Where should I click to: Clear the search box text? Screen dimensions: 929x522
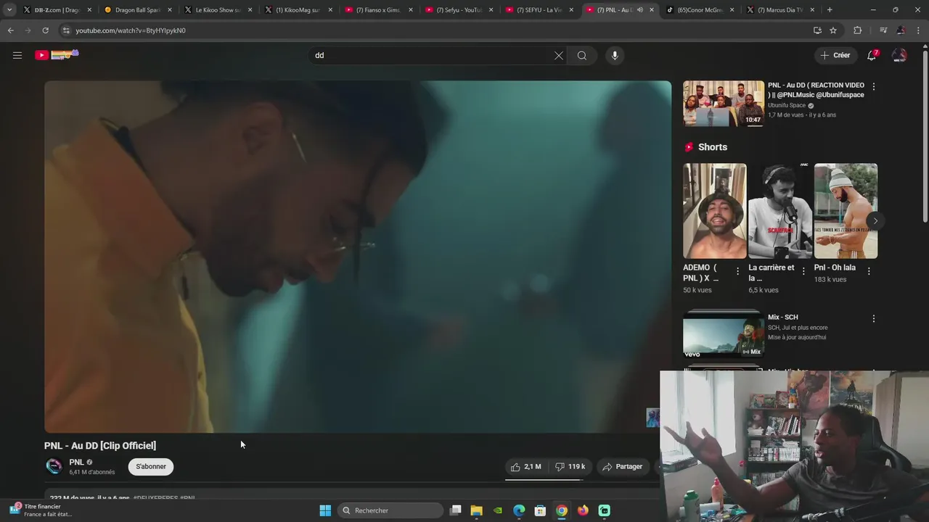click(x=558, y=55)
